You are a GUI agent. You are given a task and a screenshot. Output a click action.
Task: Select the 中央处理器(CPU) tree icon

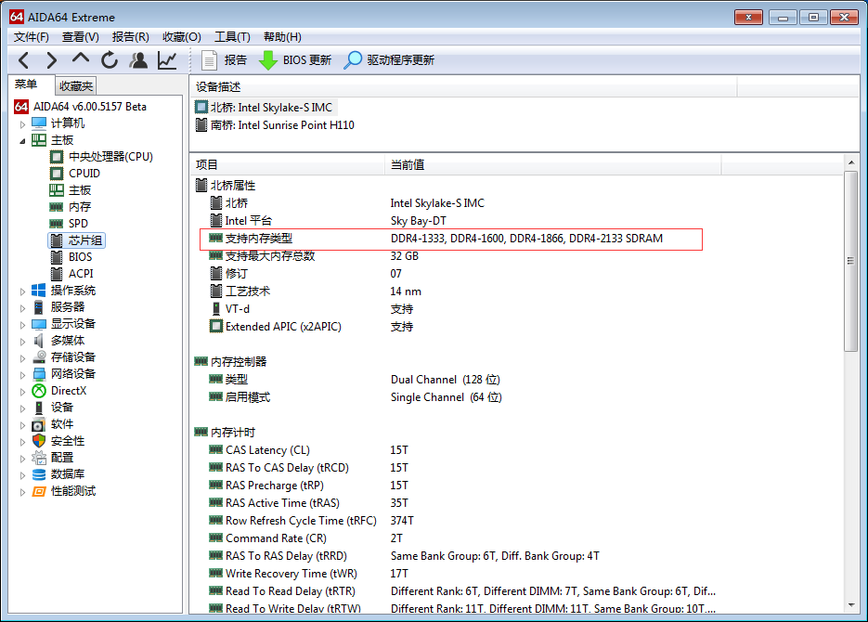[x=57, y=157]
